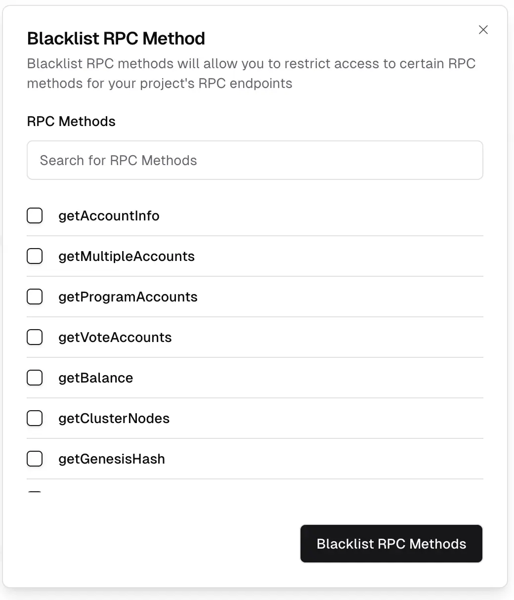Tick the getBalance checkbox
The height and width of the screenshot is (600, 514).
point(35,378)
